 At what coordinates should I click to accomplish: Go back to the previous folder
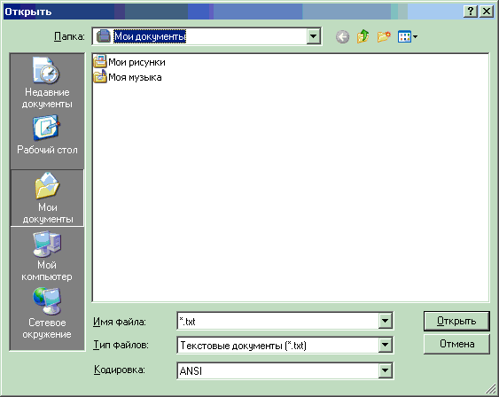[x=342, y=37]
